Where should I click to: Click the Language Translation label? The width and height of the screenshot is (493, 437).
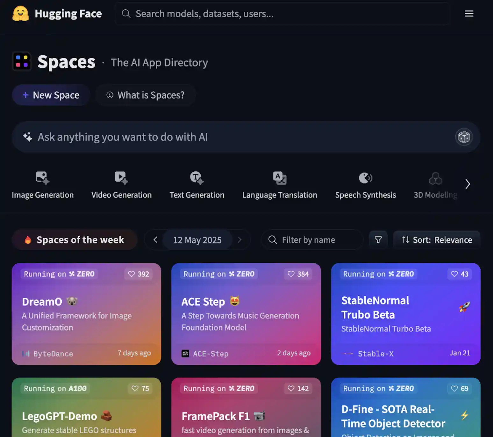(x=280, y=195)
